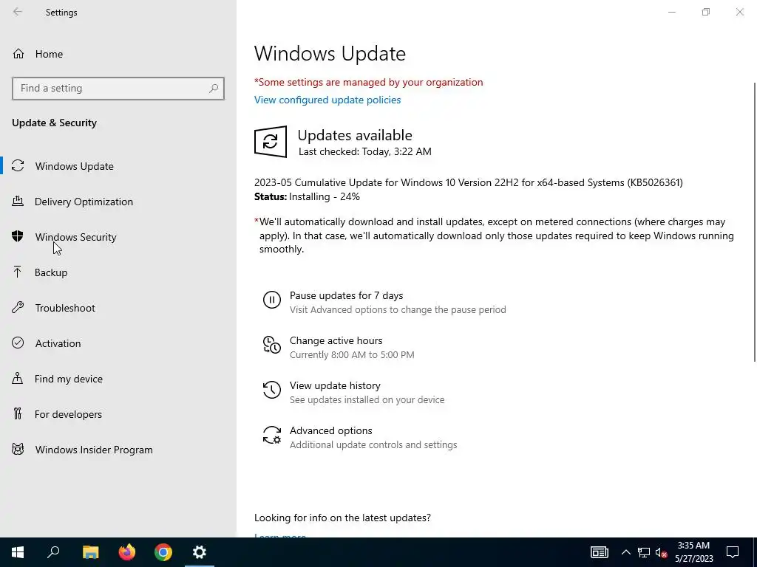This screenshot has width=757, height=567.
Task: Click the Advanced options gear-sync icon
Action: point(272,435)
